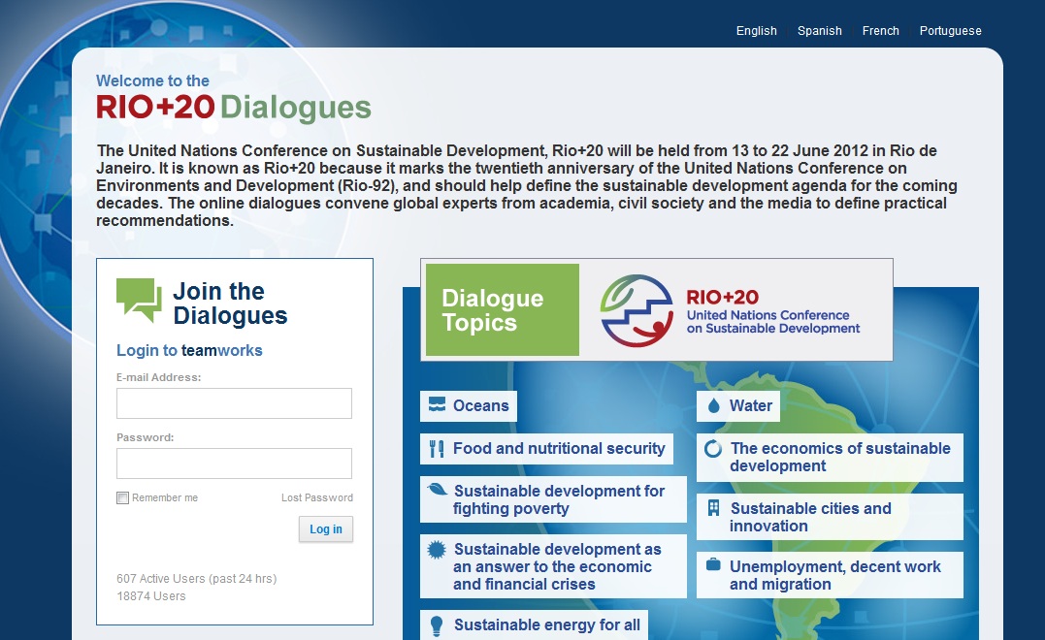The height and width of the screenshot is (640, 1045).
Task: Click the economics circular arrow icon
Action: point(713,449)
